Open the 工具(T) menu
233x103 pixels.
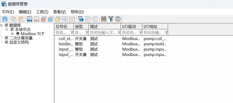(42, 12)
